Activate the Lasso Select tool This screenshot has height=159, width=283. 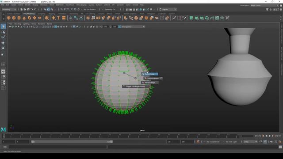[3, 32]
